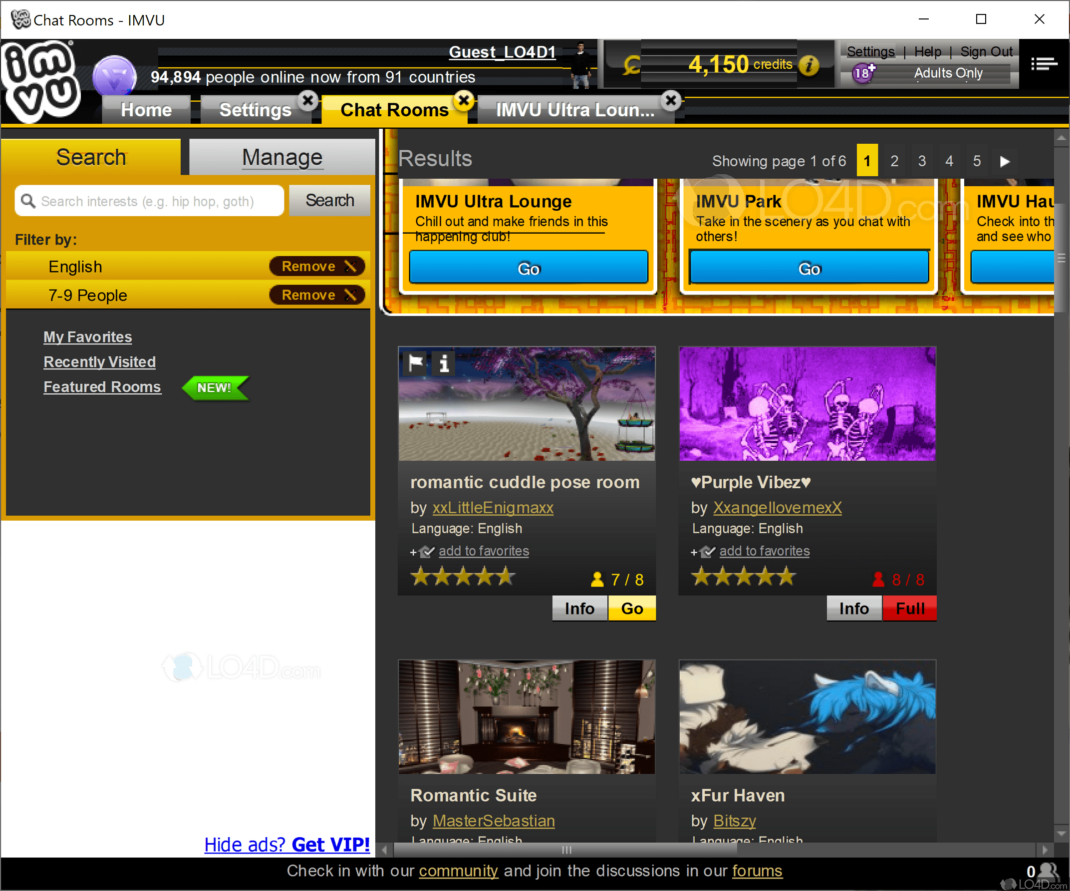1070x891 pixels.
Task: Open the info icon on romantic cuddle pose room thumbnail
Action: tap(443, 363)
